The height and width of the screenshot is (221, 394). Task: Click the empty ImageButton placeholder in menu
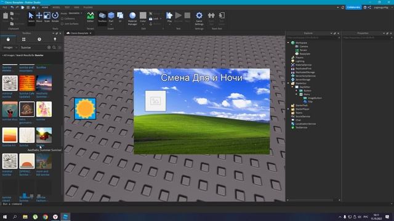coord(155,101)
